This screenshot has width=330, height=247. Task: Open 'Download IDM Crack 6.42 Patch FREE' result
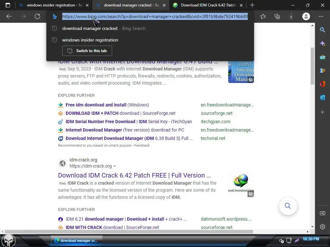pos(134,175)
